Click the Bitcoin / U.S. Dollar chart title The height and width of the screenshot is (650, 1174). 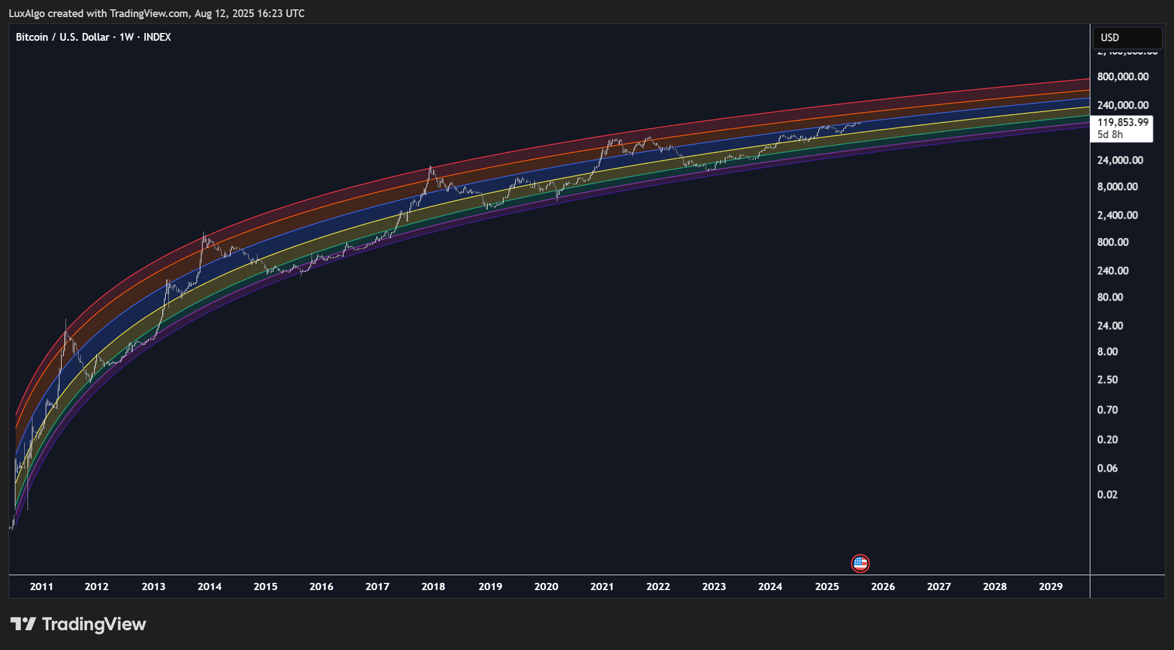93,37
